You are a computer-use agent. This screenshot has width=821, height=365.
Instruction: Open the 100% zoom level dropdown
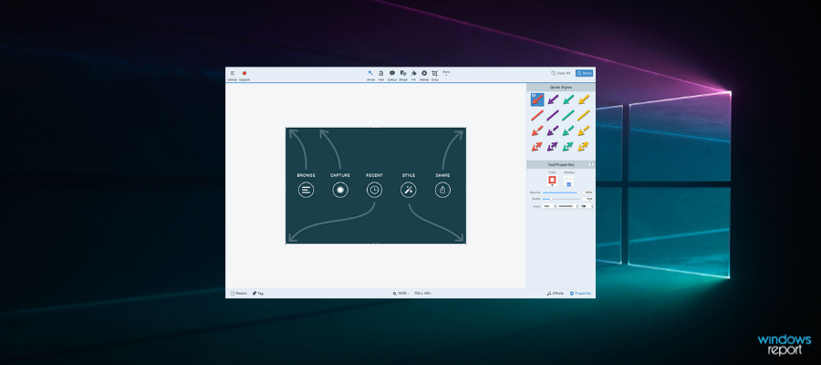click(x=401, y=293)
